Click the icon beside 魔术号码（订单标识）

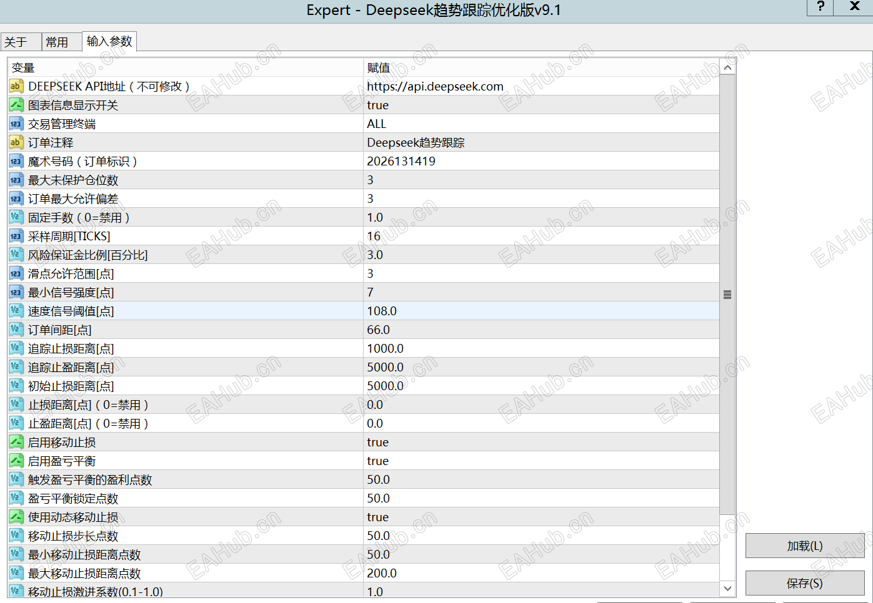click(x=16, y=161)
